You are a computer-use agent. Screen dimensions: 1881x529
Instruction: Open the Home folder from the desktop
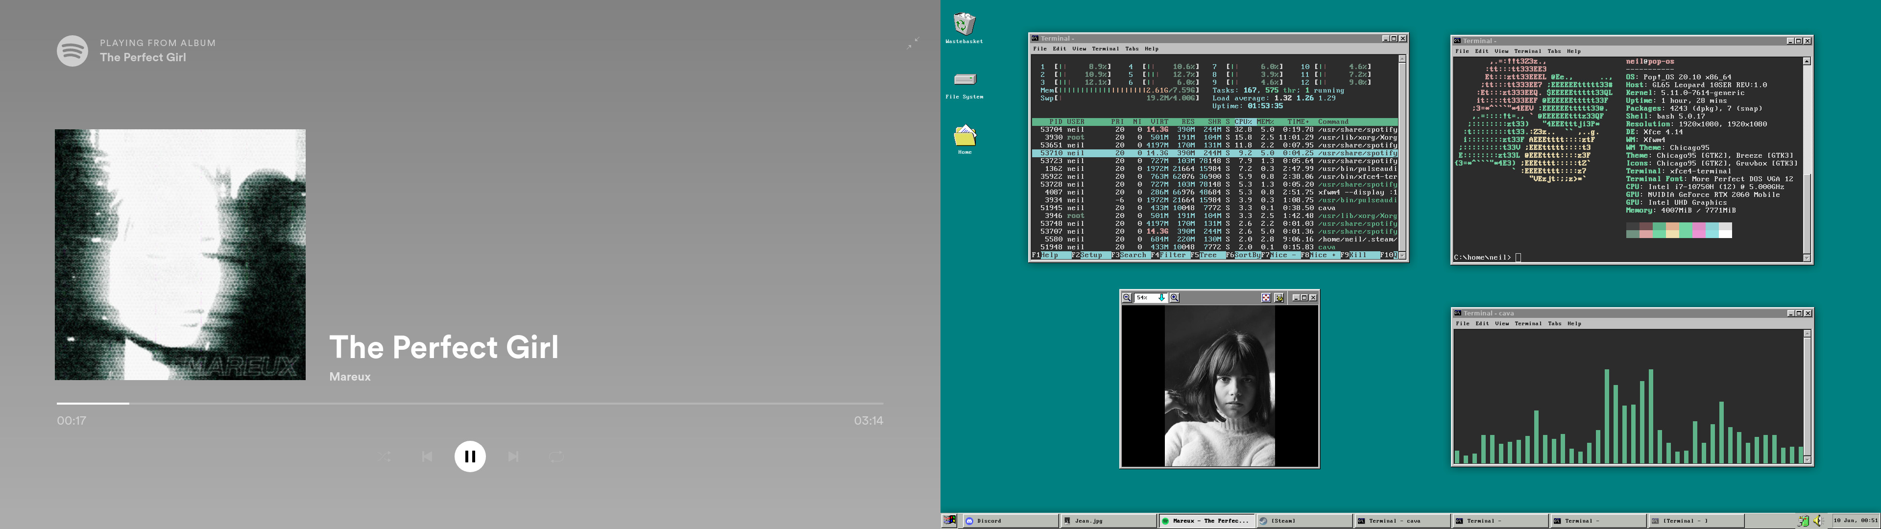(965, 135)
